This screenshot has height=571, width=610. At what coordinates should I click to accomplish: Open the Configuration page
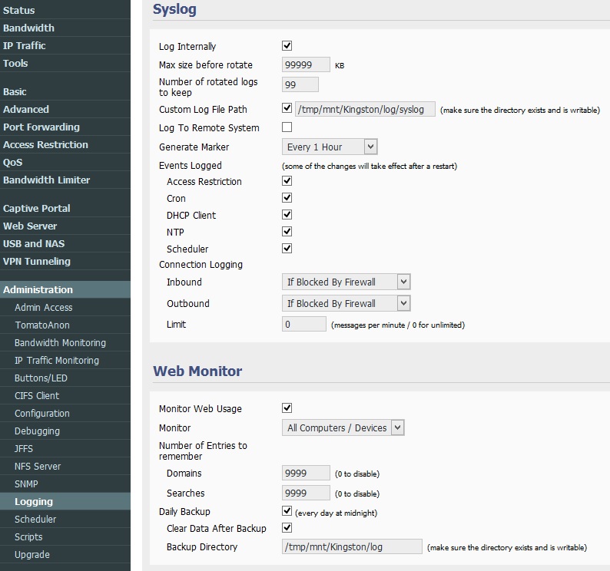coord(65,413)
